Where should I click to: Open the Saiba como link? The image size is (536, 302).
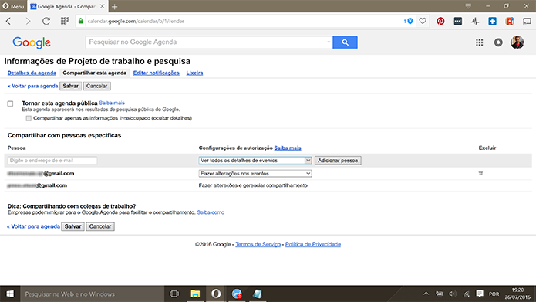pyautogui.click(x=211, y=212)
